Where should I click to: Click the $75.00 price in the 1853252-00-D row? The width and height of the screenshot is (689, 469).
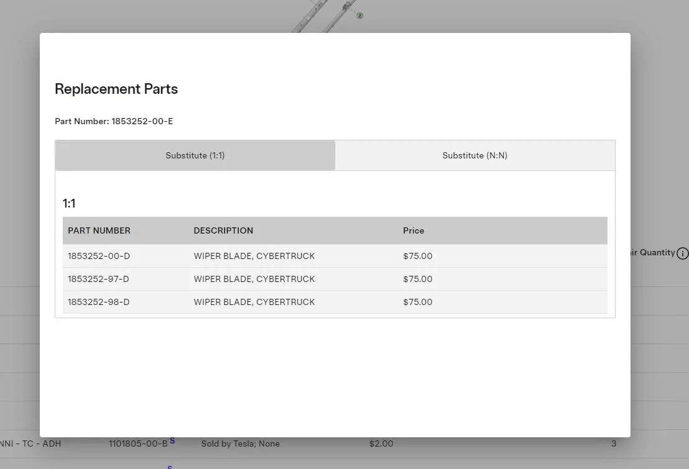tap(418, 256)
